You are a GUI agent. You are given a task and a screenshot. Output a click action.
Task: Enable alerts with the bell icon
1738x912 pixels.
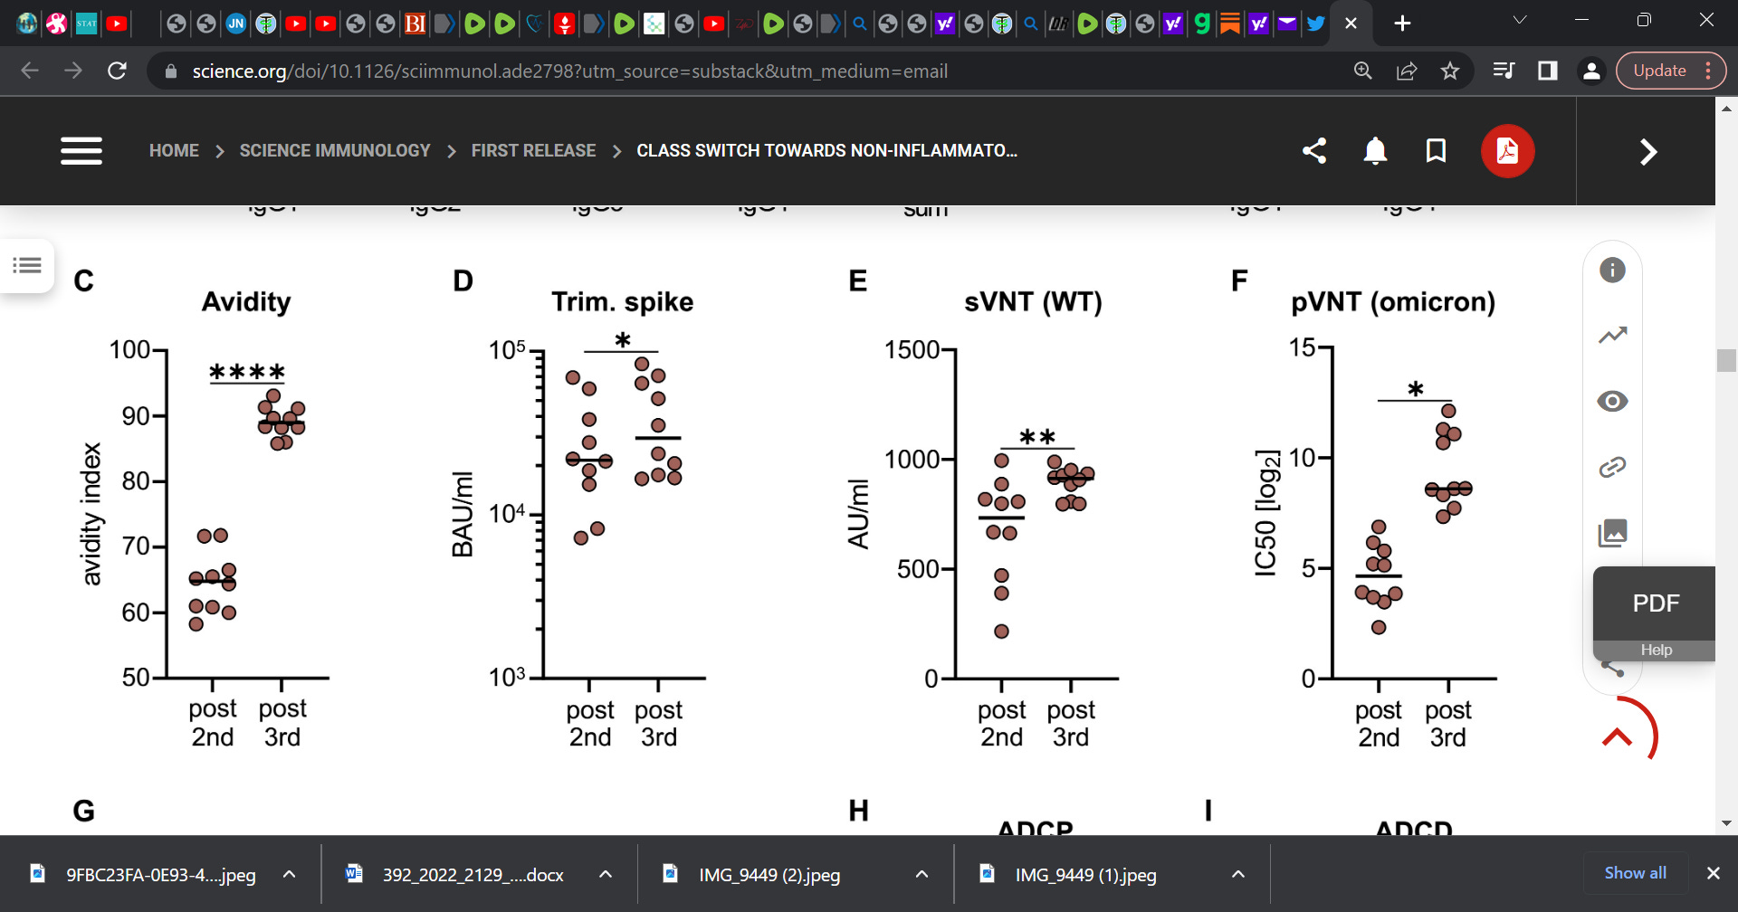[1375, 151]
